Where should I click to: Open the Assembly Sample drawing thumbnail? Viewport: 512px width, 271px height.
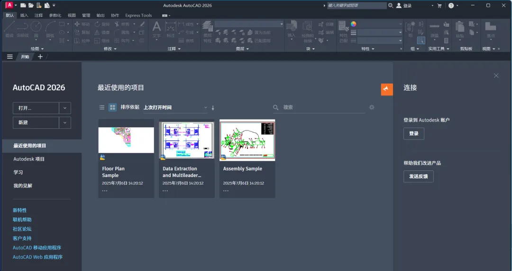(247, 140)
